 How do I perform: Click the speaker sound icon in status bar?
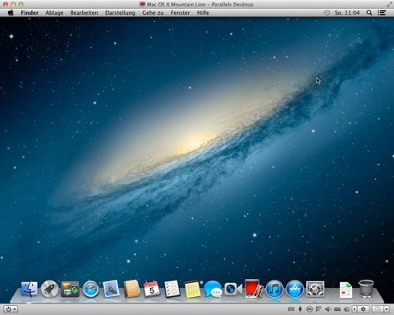pyautogui.click(x=328, y=309)
